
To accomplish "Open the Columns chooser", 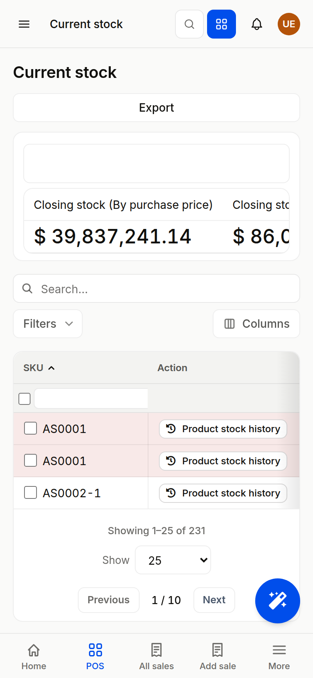I will (x=256, y=324).
